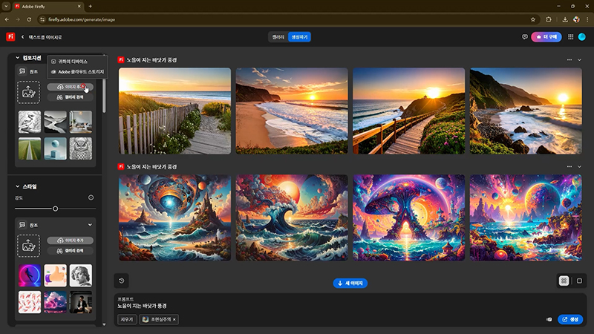Screen dimensions: 594x334
Task: Open more options for the first result row
Action: click(569, 59)
